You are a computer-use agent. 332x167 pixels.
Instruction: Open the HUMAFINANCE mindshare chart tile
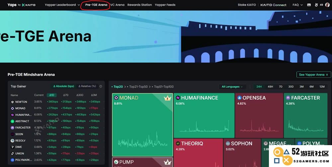pyautogui.click(x=204, y=115)
